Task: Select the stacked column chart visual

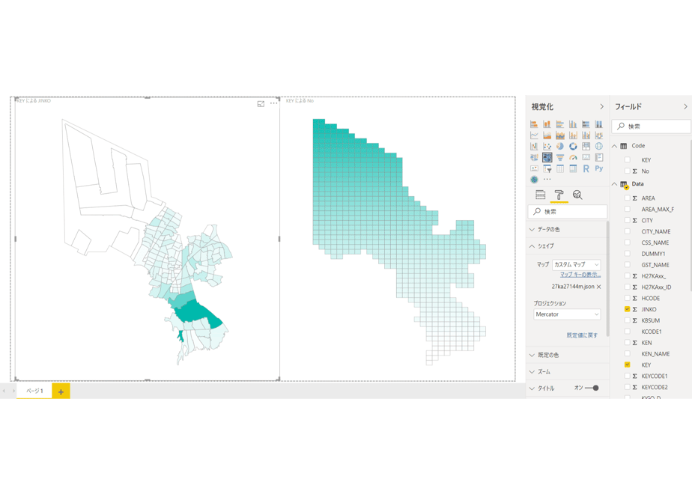Action: click(547, 124)
